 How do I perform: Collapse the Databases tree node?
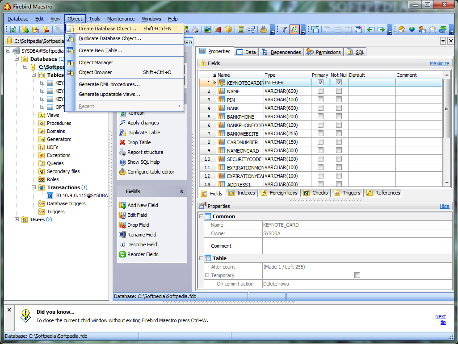pos(17,58)
